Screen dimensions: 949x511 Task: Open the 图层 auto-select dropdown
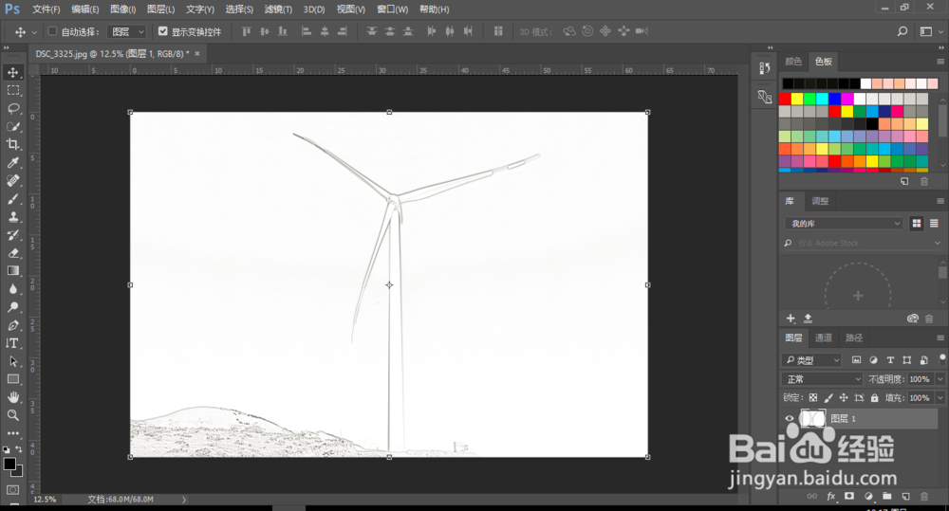click(127, 31)
